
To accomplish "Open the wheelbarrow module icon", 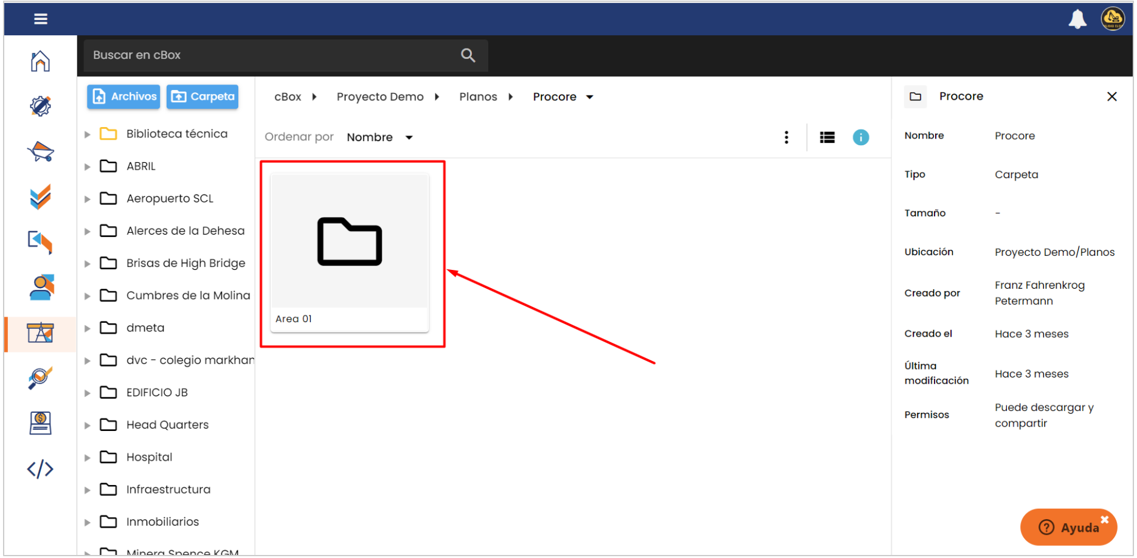I will pyautogui.click(x=40, y=151).
